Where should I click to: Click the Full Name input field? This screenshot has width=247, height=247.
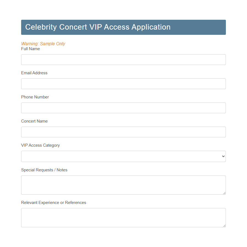coord(123,59)
